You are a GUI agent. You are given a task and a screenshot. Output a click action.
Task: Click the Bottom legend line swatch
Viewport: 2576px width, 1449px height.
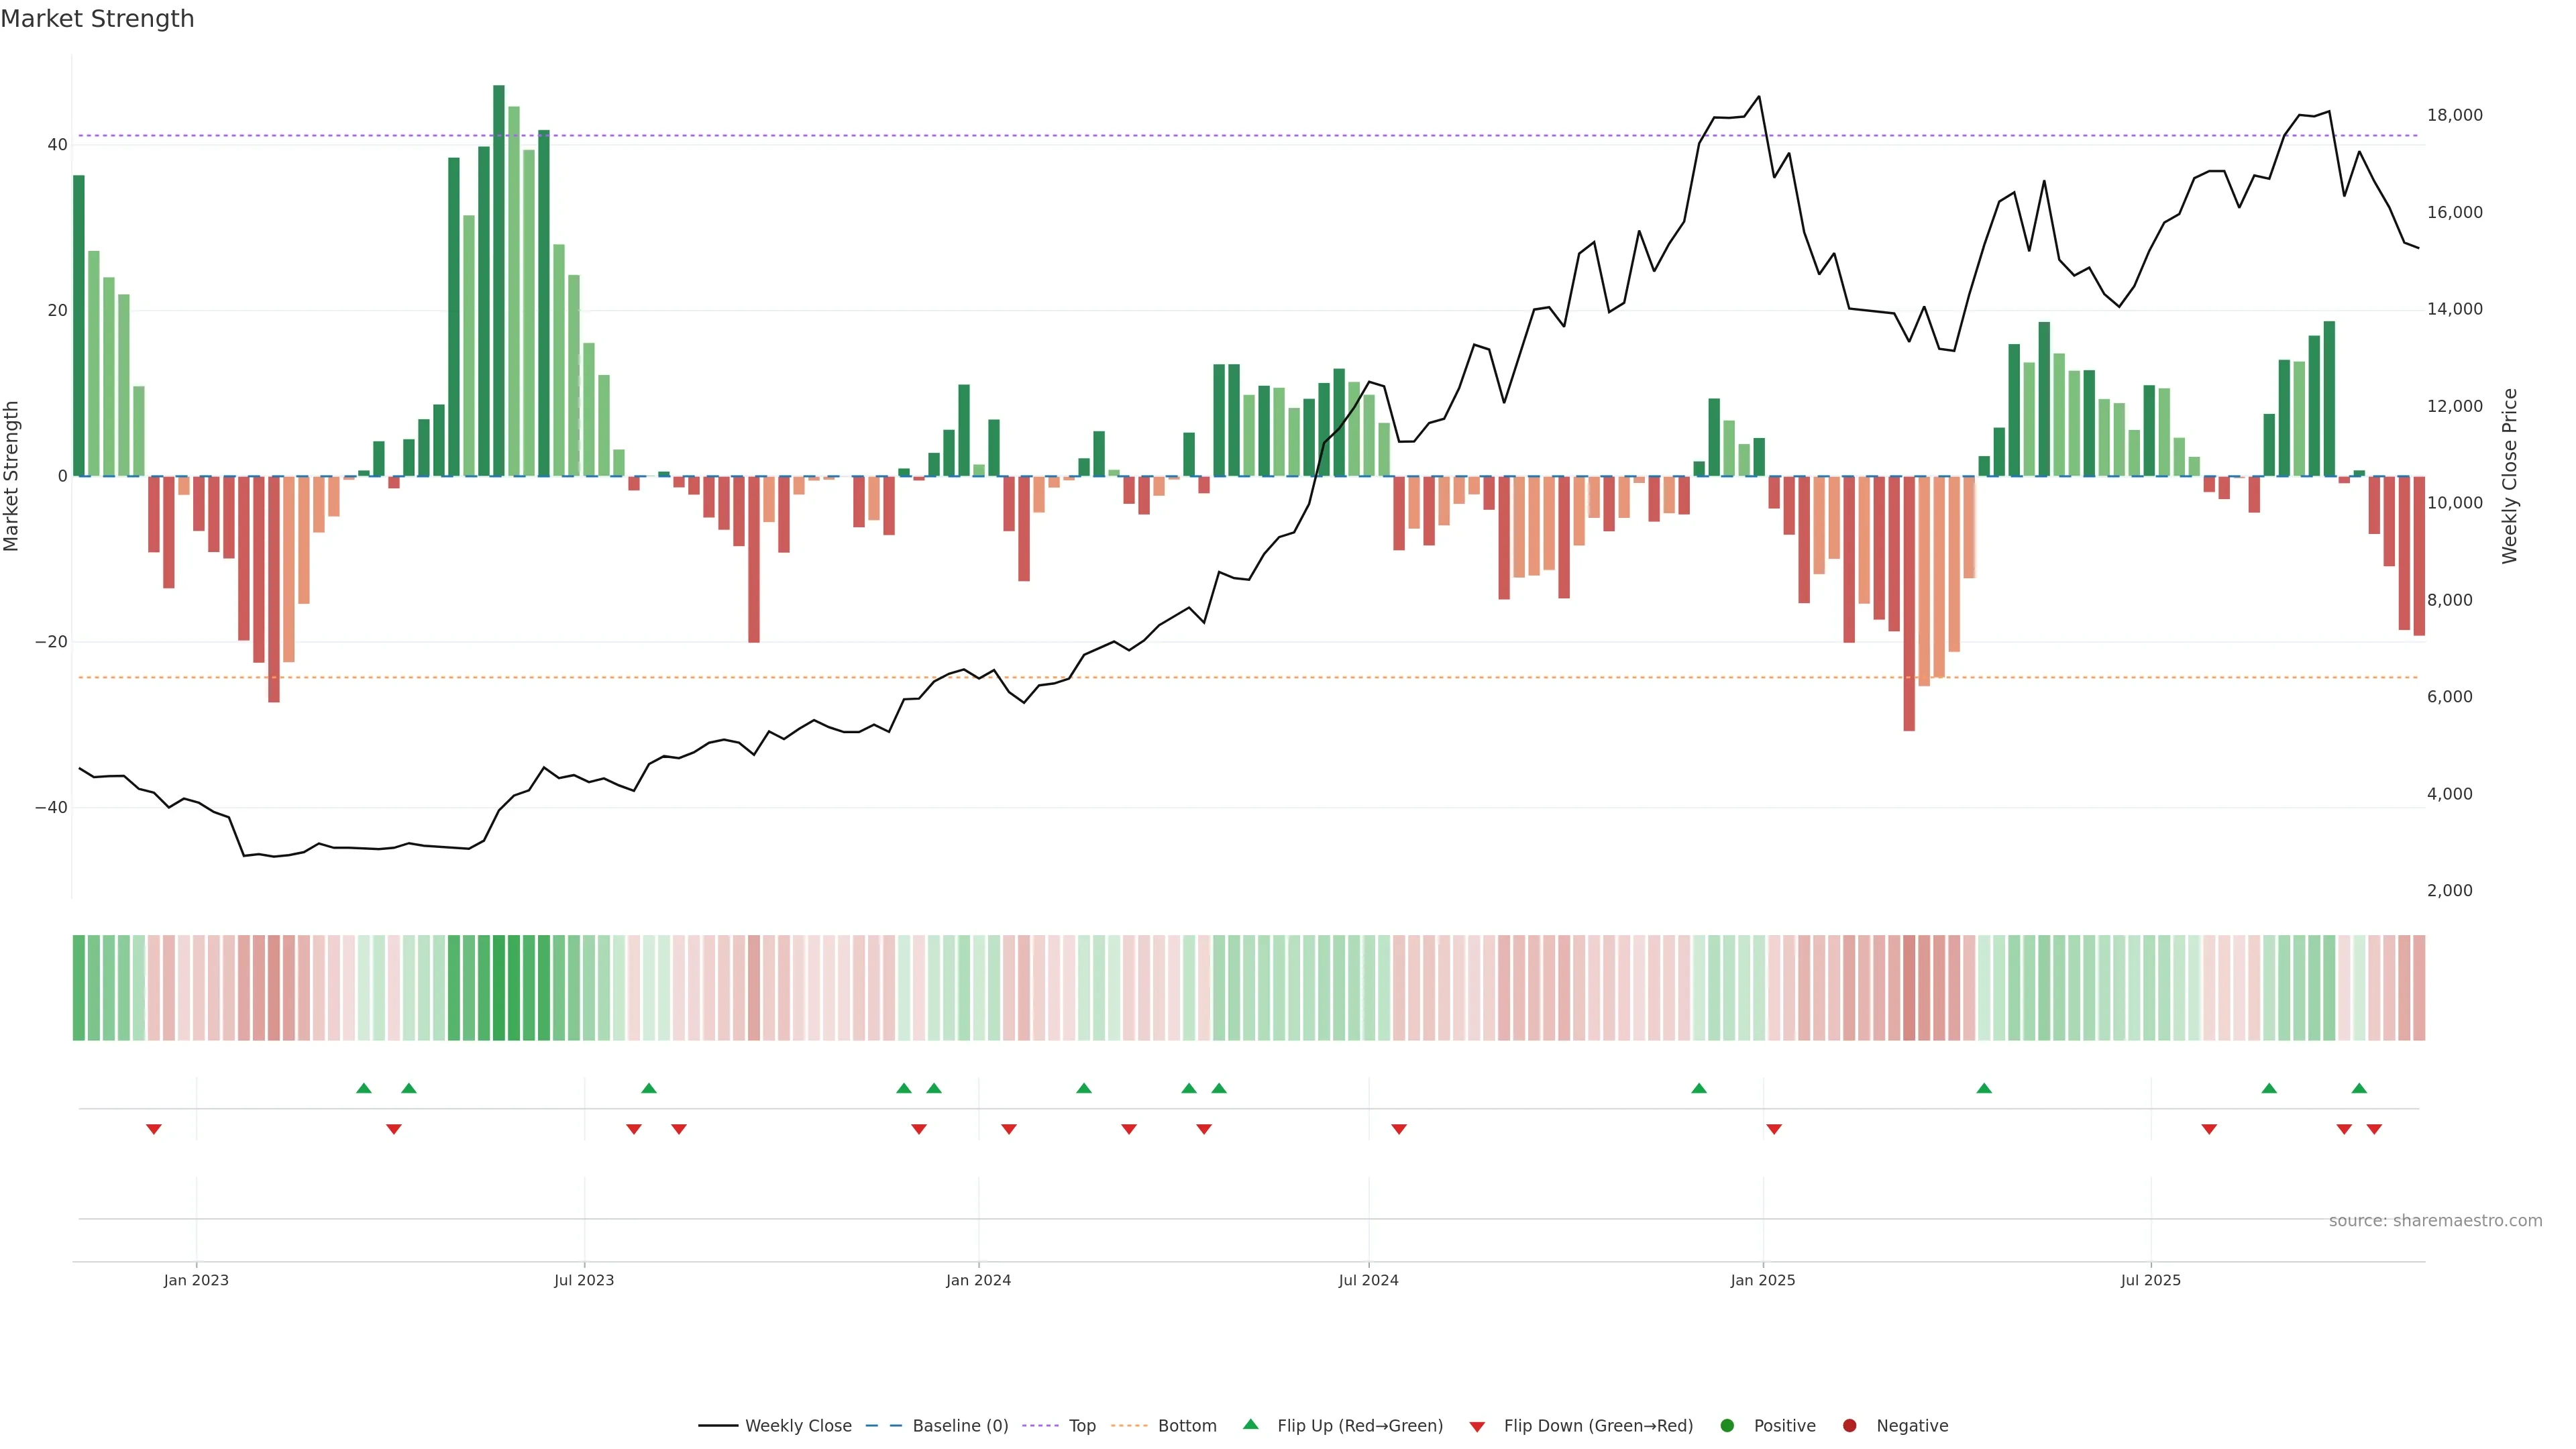point(1129,1425)
